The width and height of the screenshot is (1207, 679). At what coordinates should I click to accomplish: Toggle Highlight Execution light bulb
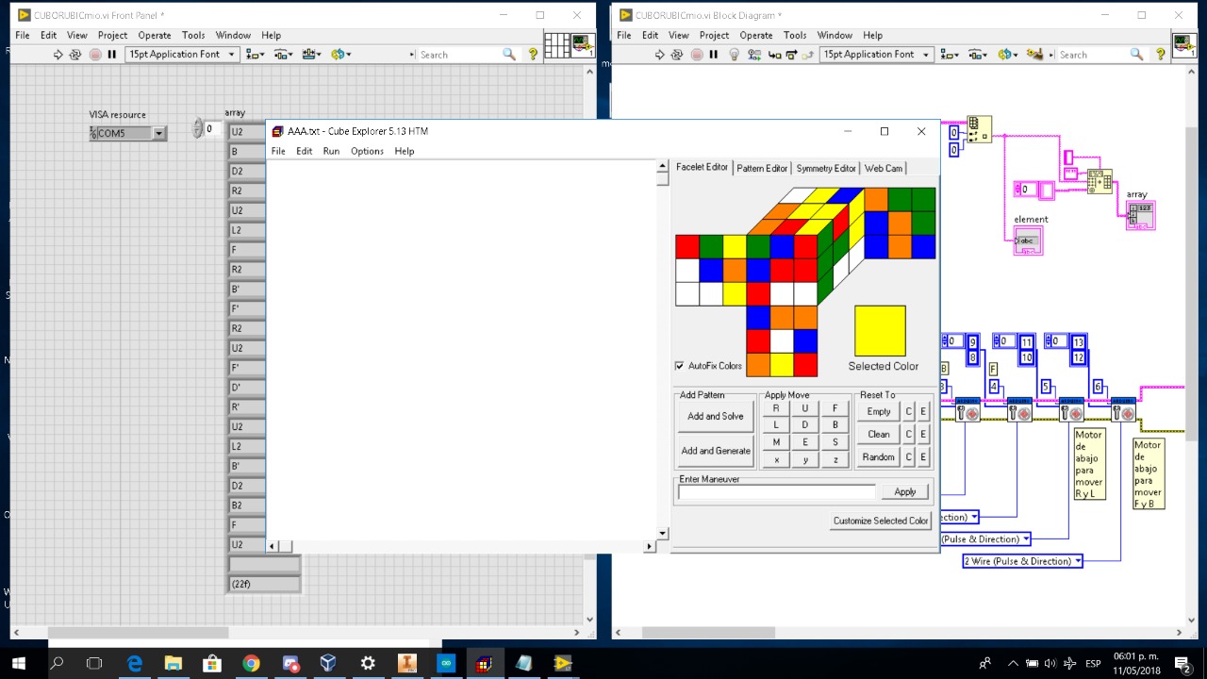pyautogui.click(x=736, y=55)
